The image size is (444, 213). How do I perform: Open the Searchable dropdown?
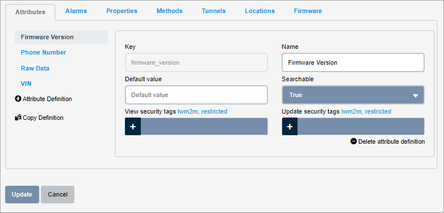tap(353, 95)
